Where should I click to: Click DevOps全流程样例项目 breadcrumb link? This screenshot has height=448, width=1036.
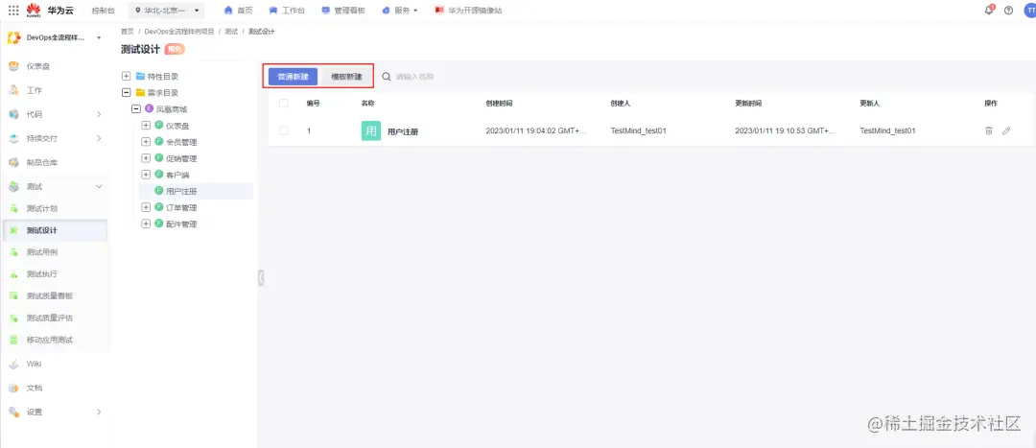[x=179, y=31]
